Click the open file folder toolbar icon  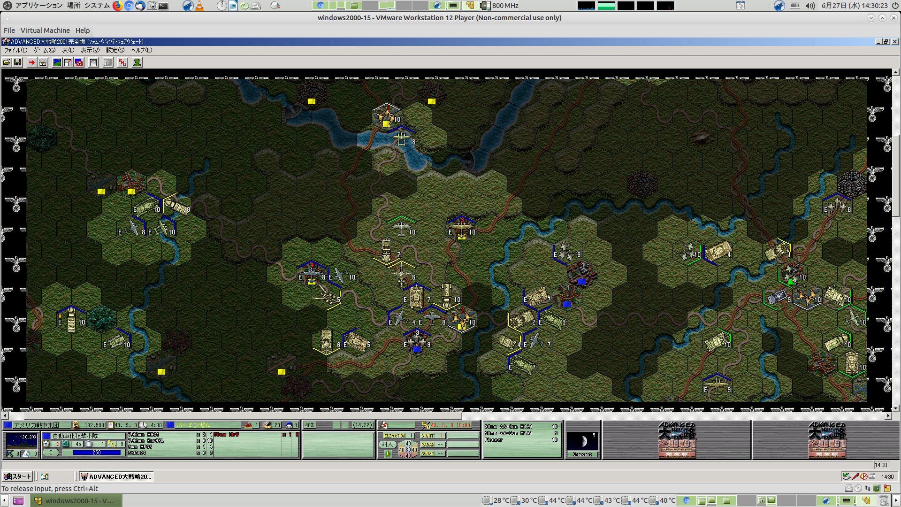7,62
